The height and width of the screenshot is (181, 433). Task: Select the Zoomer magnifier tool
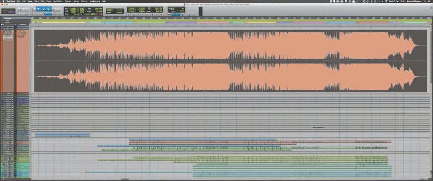[x=32, y=10]
